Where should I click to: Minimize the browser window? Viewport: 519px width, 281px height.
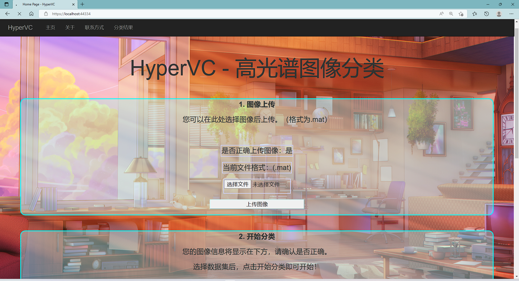[x=488, y=4]
